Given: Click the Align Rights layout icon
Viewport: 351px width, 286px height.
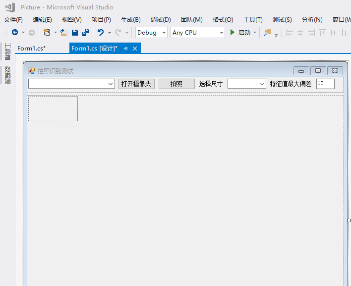Looking at the screenshot, I should [x=311, y=33].
